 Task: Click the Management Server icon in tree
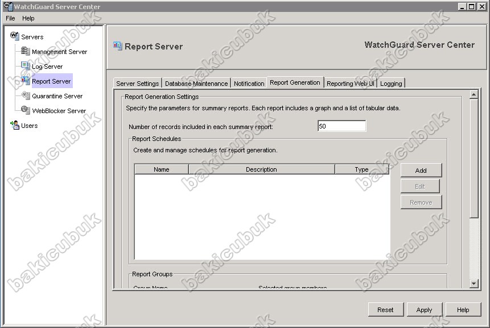tap(25, 51)
